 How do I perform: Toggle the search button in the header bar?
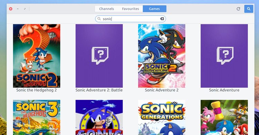(x=249, y=9)
